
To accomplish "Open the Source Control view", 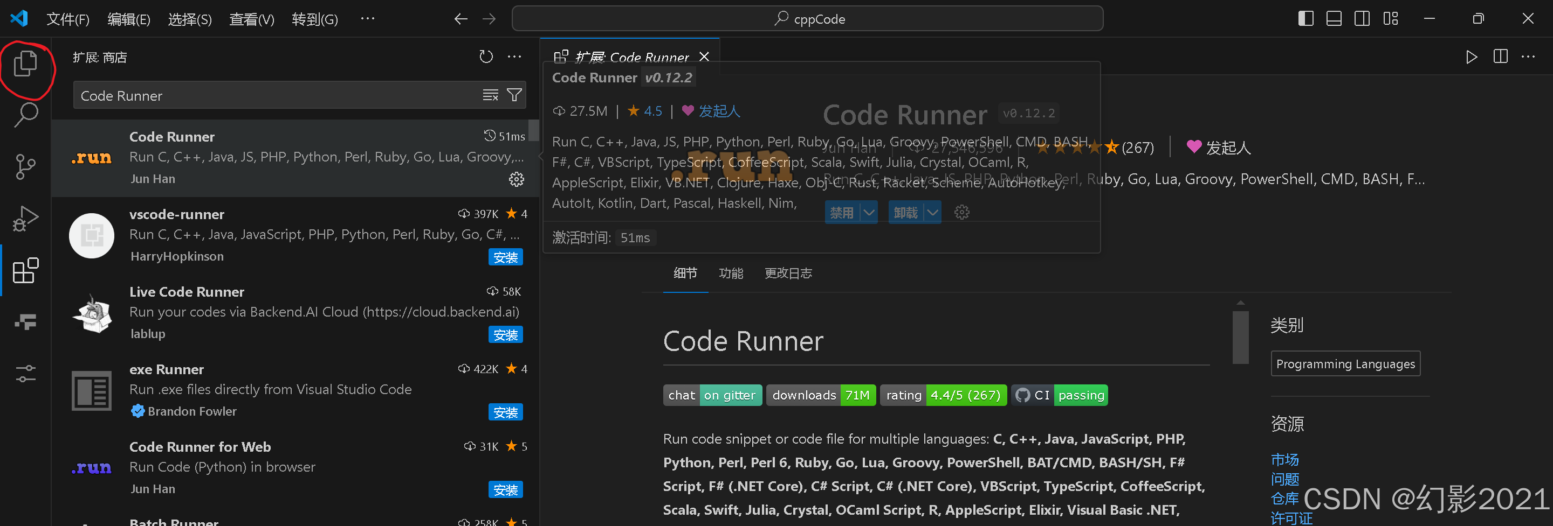I will coord(25,167).
